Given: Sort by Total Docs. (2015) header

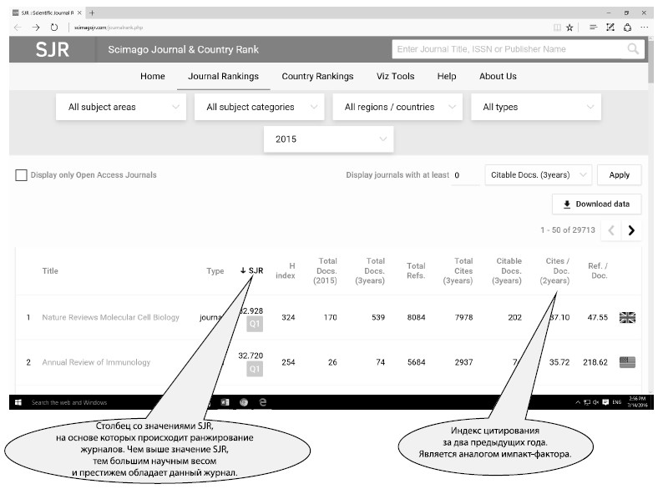Looking at the screenshot, I should [325, 271].
